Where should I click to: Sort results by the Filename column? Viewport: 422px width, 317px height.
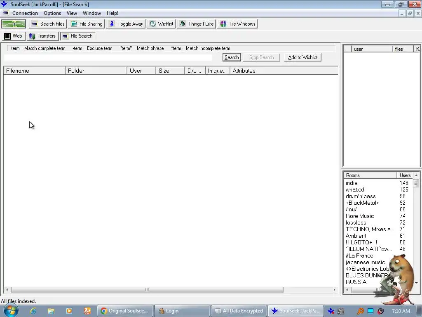[x=34, y=71]
